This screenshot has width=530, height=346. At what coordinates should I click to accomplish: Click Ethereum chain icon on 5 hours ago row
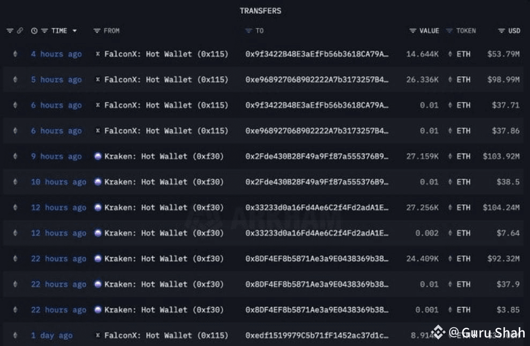click(x=15, y=80)
